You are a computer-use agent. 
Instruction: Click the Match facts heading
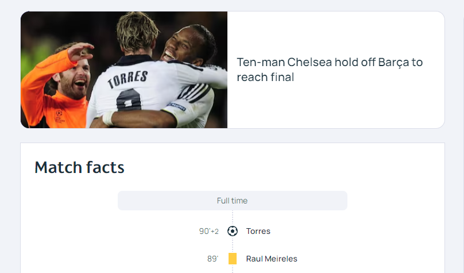[x=79, y=167]
